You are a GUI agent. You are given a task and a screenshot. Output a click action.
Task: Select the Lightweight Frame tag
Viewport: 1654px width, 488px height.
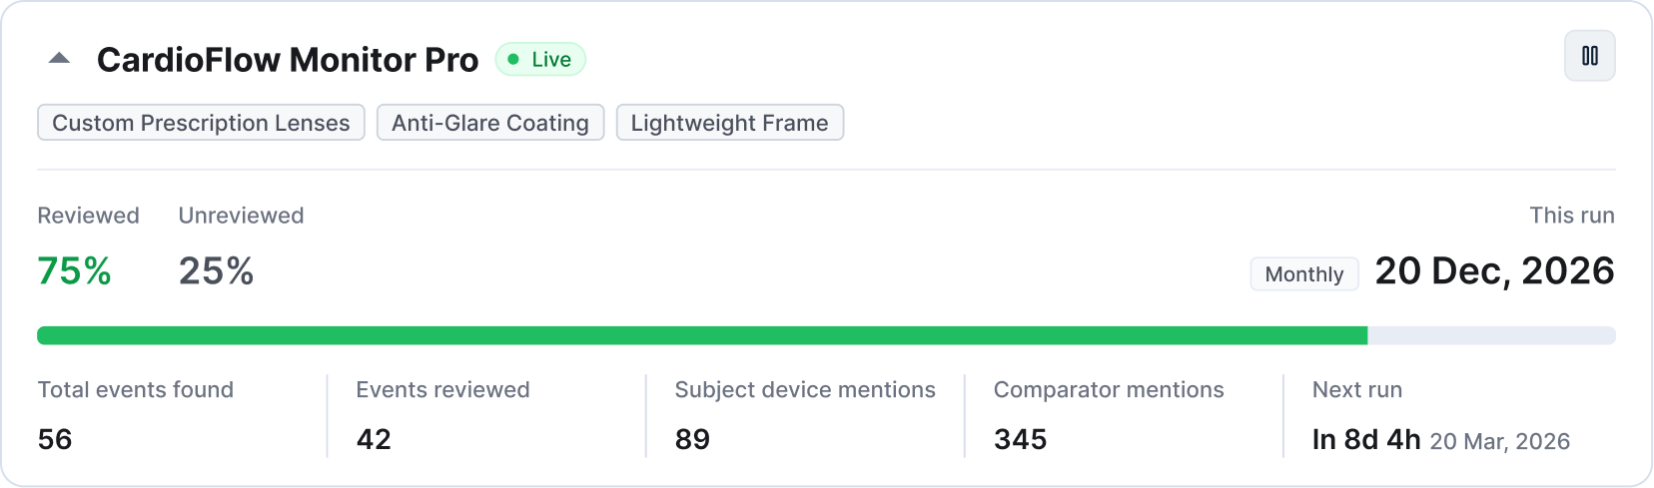[730, 123]
